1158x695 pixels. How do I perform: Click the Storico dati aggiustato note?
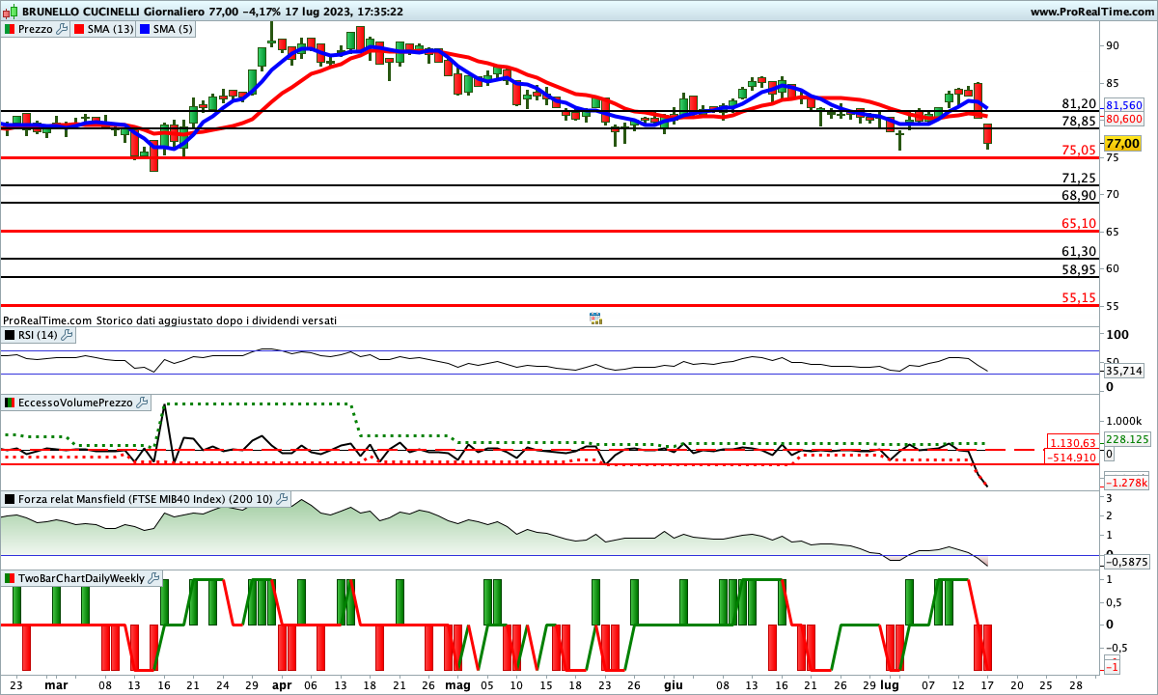point(216,320)
